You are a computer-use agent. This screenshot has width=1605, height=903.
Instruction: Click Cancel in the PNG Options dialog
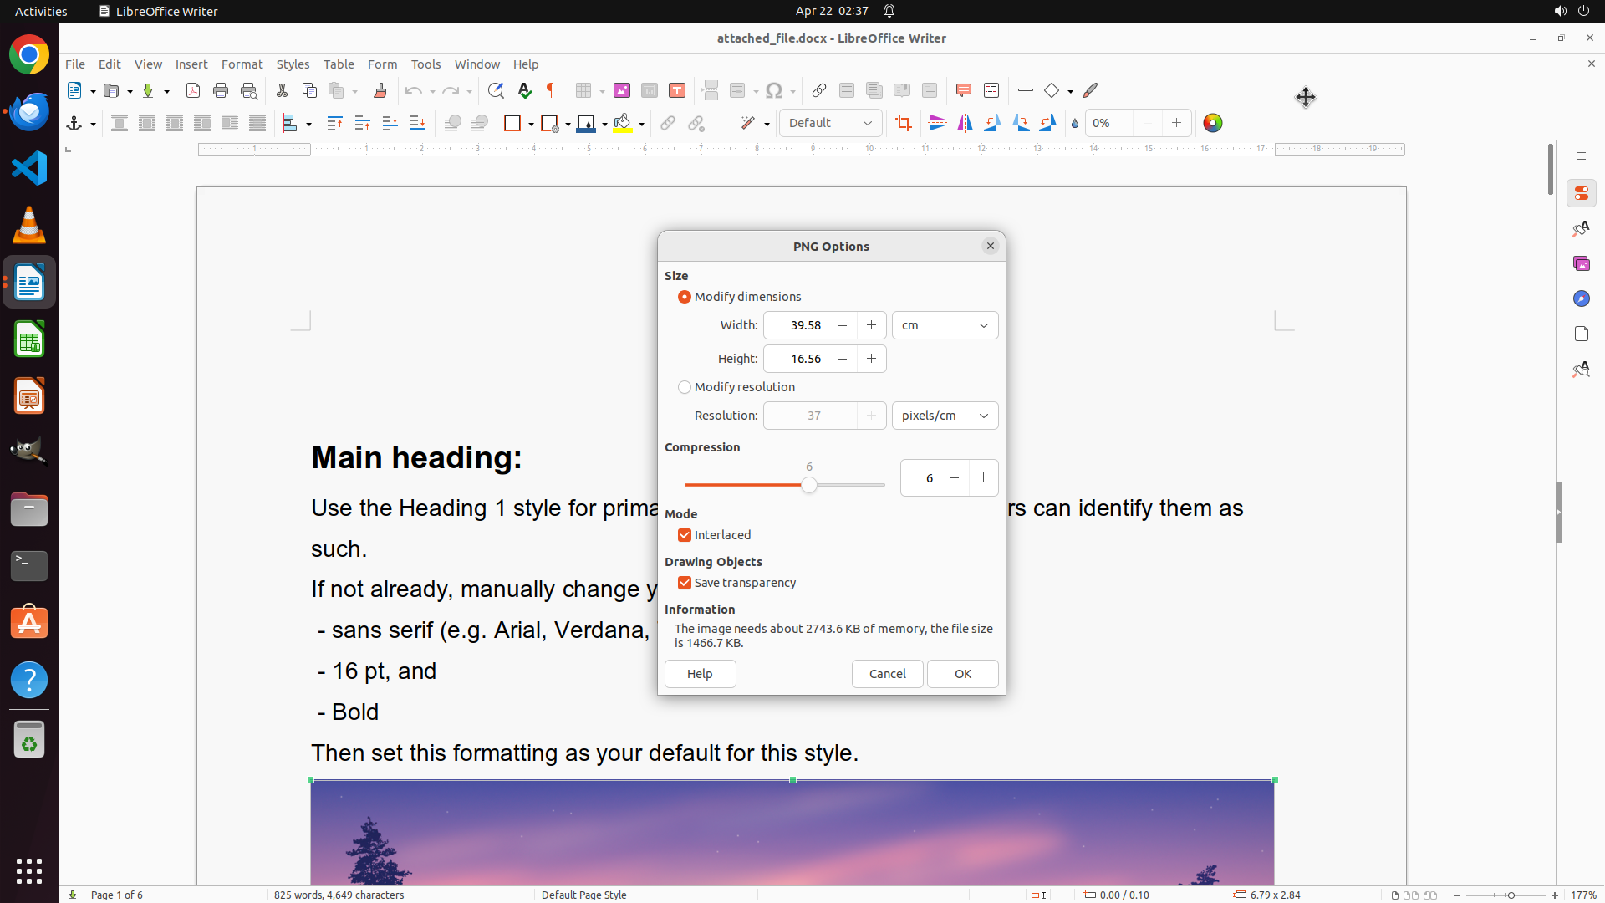887,674
